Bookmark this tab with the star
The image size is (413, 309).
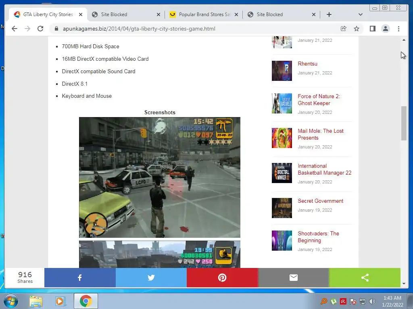(x=357, y=29)
